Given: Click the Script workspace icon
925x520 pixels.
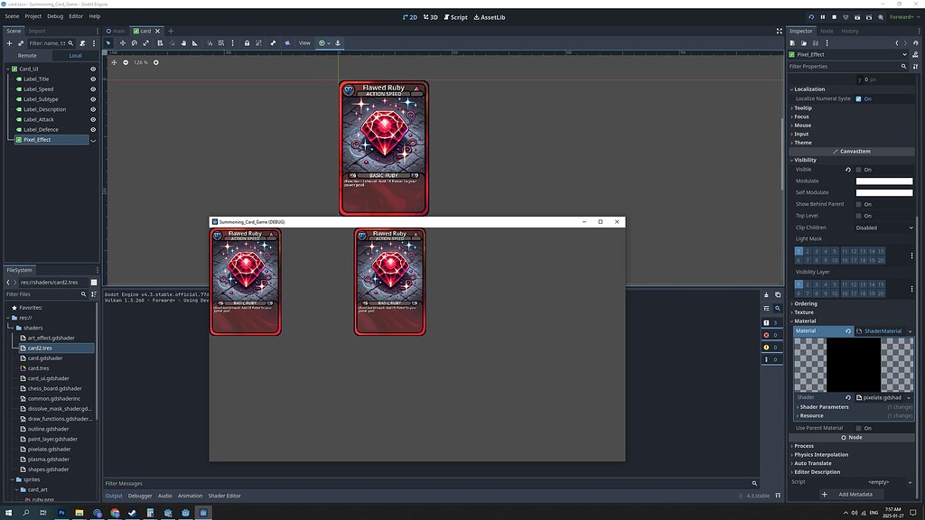Looking at the screenshot, I should point(459,16).
